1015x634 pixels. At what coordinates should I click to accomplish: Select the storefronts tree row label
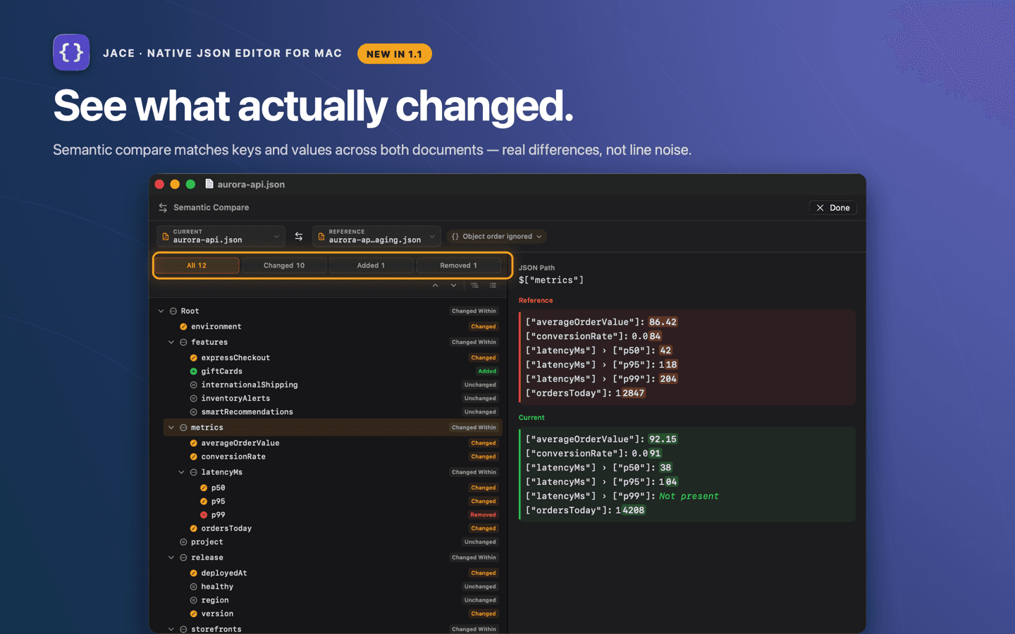click(x=216, y=629)
